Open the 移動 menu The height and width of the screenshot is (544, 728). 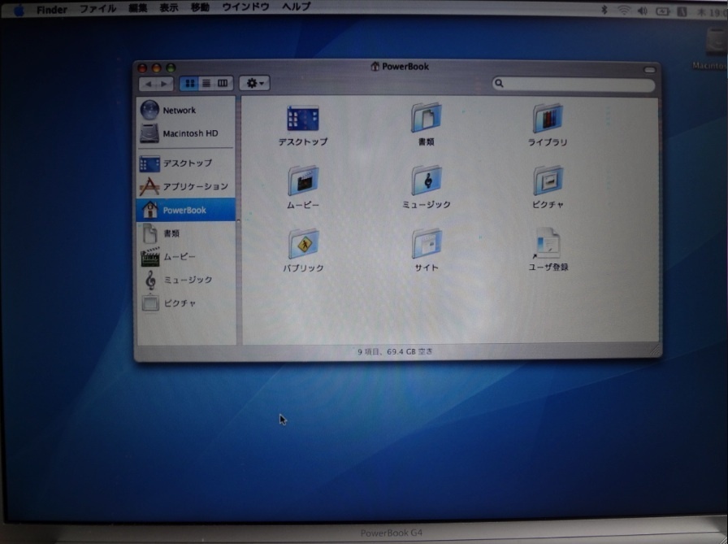click(x=200, y=7)
